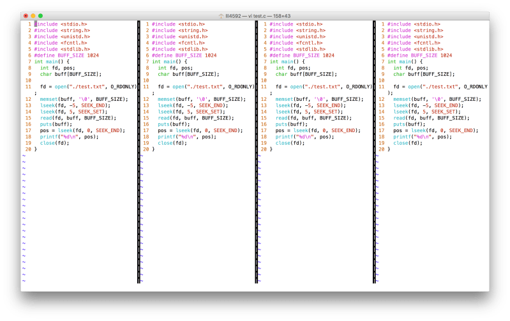Click 'puts(buff);' line in second pane
This screenshot has width=510, height=321.
(174, 124)
